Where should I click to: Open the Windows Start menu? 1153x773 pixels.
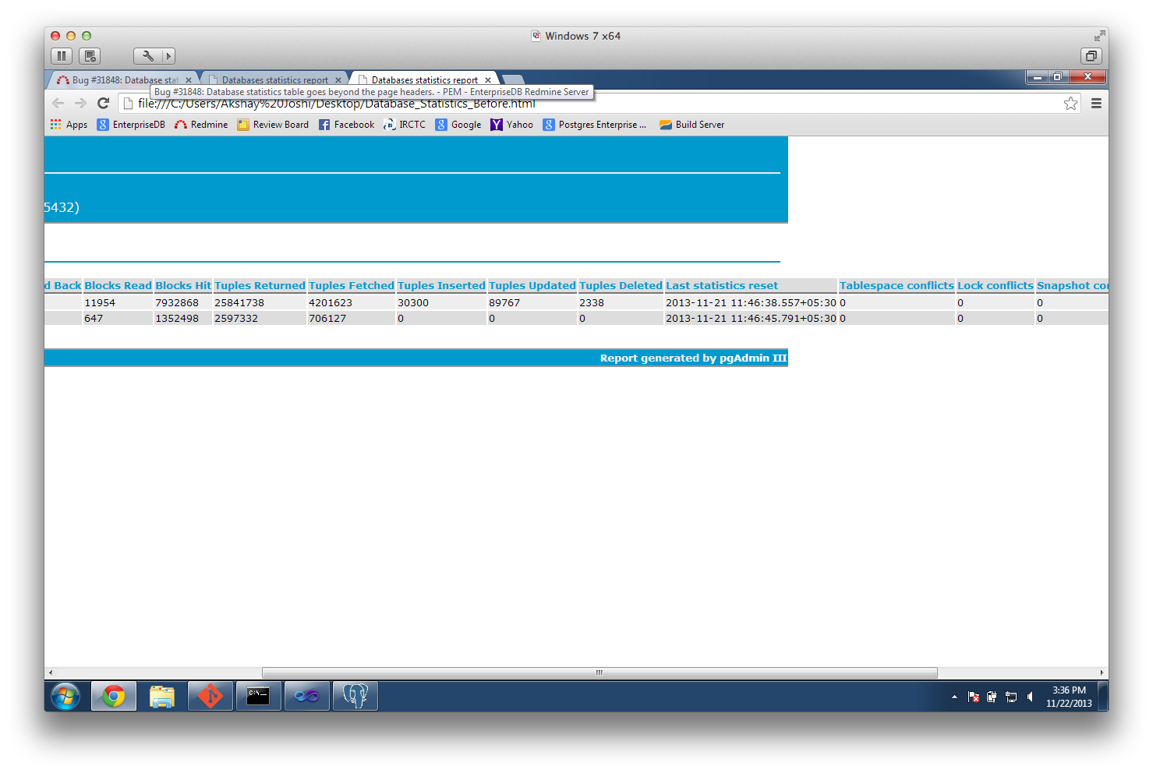coord(65,696)
